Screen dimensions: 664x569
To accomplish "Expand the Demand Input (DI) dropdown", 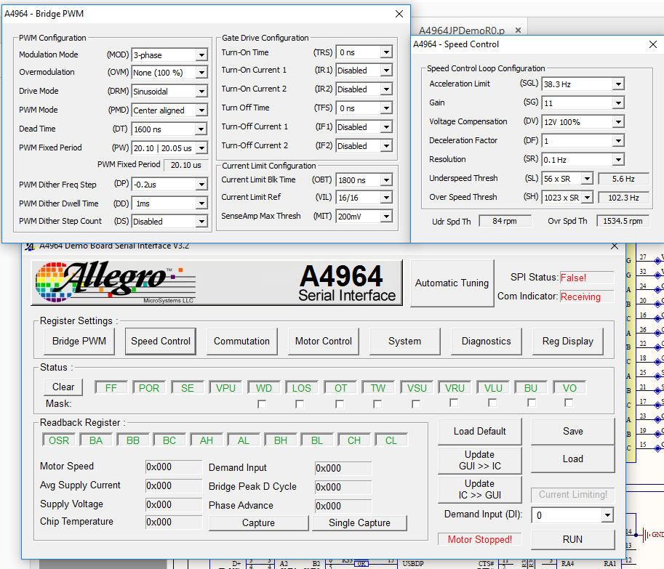I will pos(608,515).
